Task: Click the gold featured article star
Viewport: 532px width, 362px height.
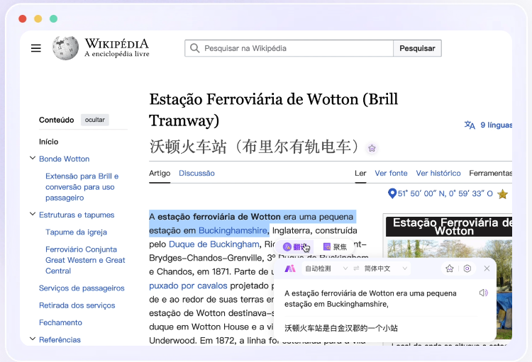Action: point(502,194)
